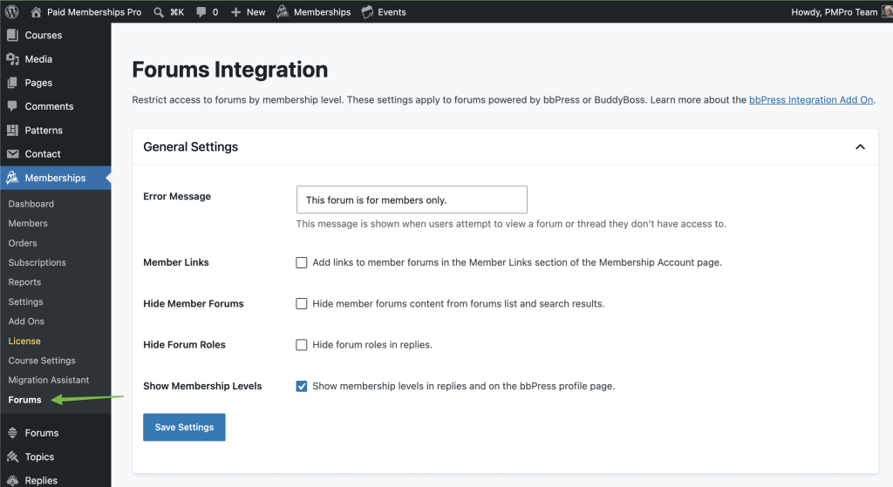Click the Events admin bar label

click(x=392, y=12)
